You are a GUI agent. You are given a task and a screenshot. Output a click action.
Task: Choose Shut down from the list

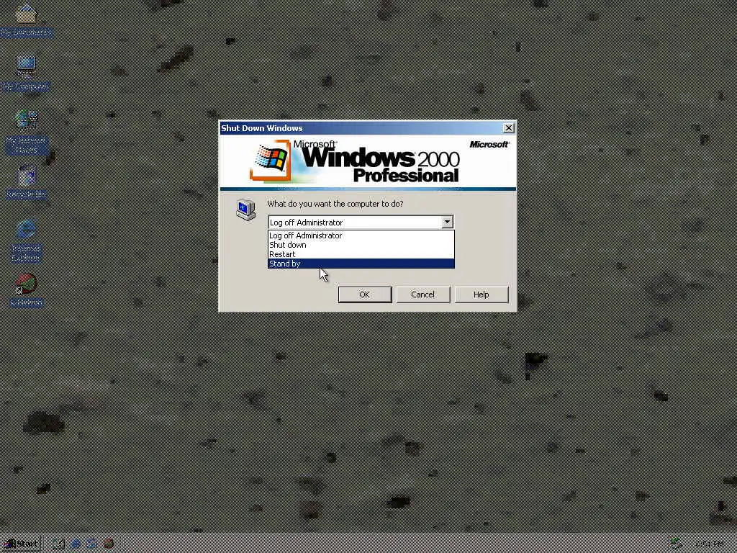point(361,245)
